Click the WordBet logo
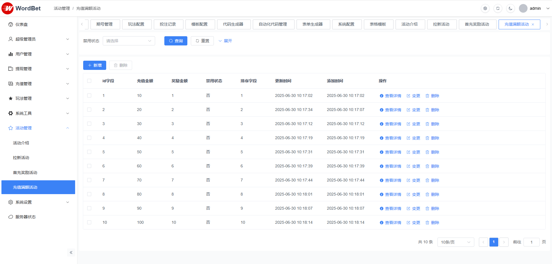This screenshot has height=264, width=552. (21, 8)
